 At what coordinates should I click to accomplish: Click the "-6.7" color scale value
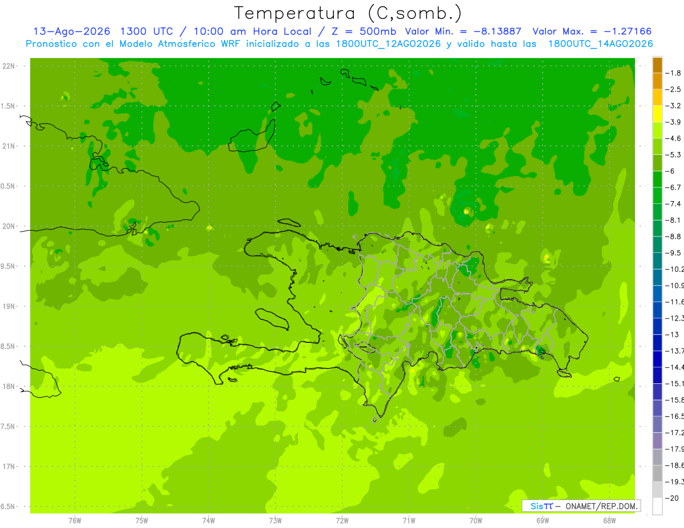[x=673, y=187]
